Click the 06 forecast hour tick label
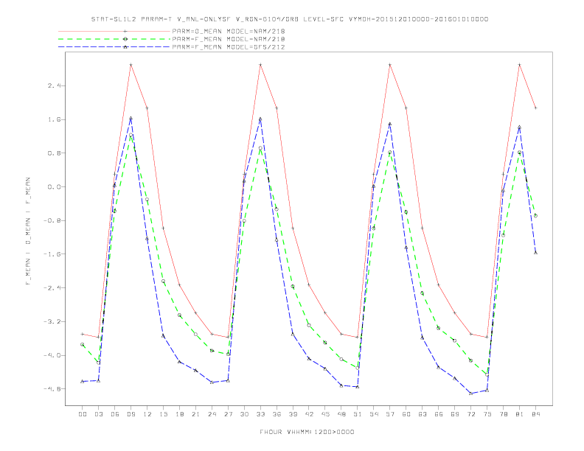The image size is (584, 451). [x=115, y=414]
